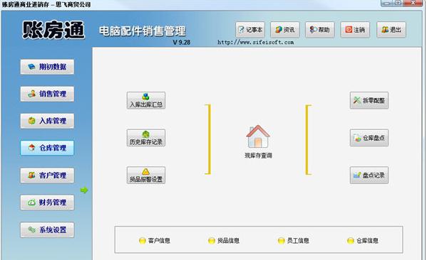Select the 拆零配整 tool
This screenshot has height=260, width=427.
tap(369, 100)
